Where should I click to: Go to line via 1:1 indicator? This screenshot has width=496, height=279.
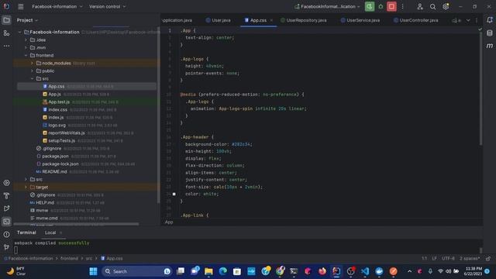[424, 258]
